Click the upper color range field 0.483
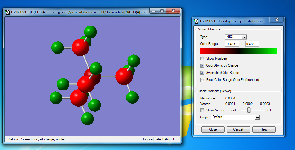Viewport: 295px width, 150px height. coord(252,44)
